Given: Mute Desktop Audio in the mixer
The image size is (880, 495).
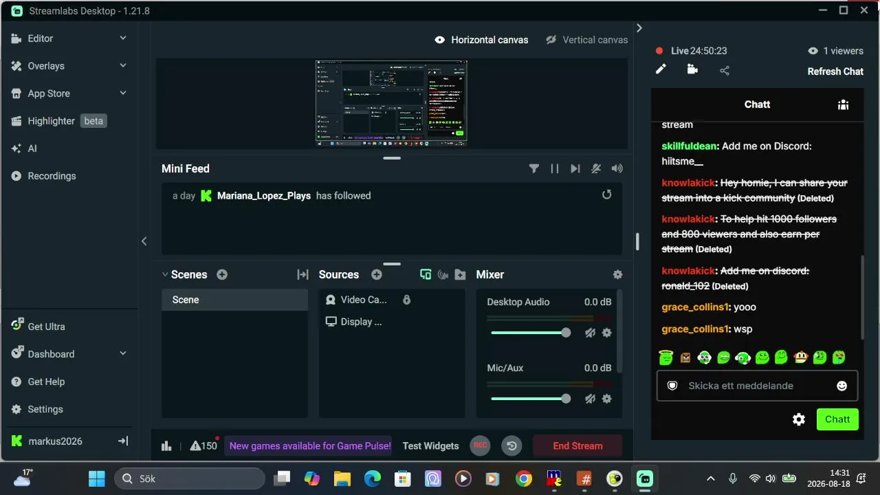Looking at the screenshot, I should point(590,333).
